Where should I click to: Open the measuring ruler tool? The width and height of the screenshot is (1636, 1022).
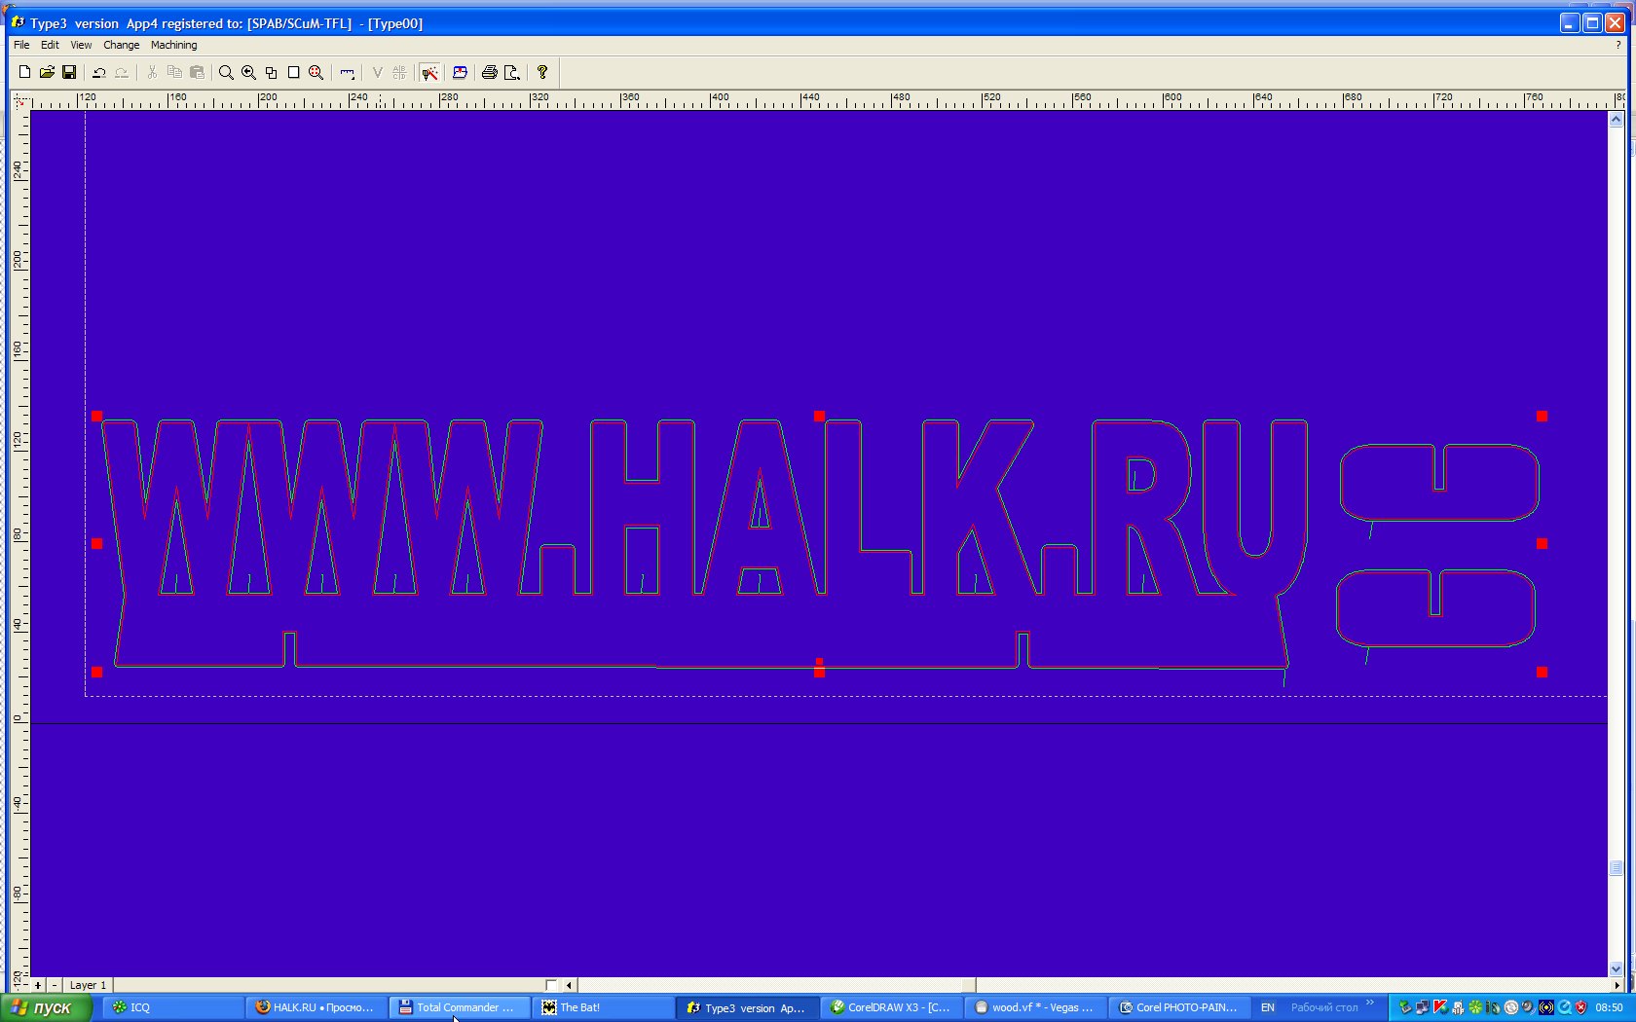pyautogui.click(x=347, y=72)
